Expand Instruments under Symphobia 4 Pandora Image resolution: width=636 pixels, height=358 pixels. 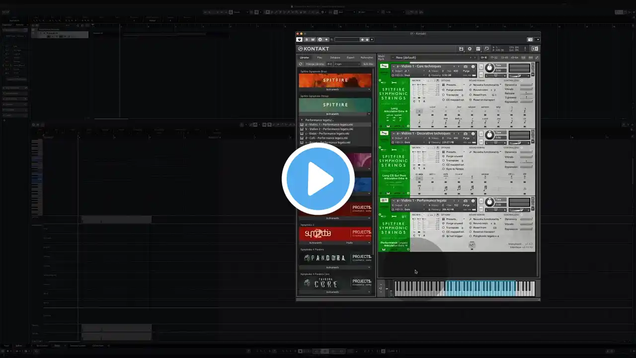(x=335, y=268)
